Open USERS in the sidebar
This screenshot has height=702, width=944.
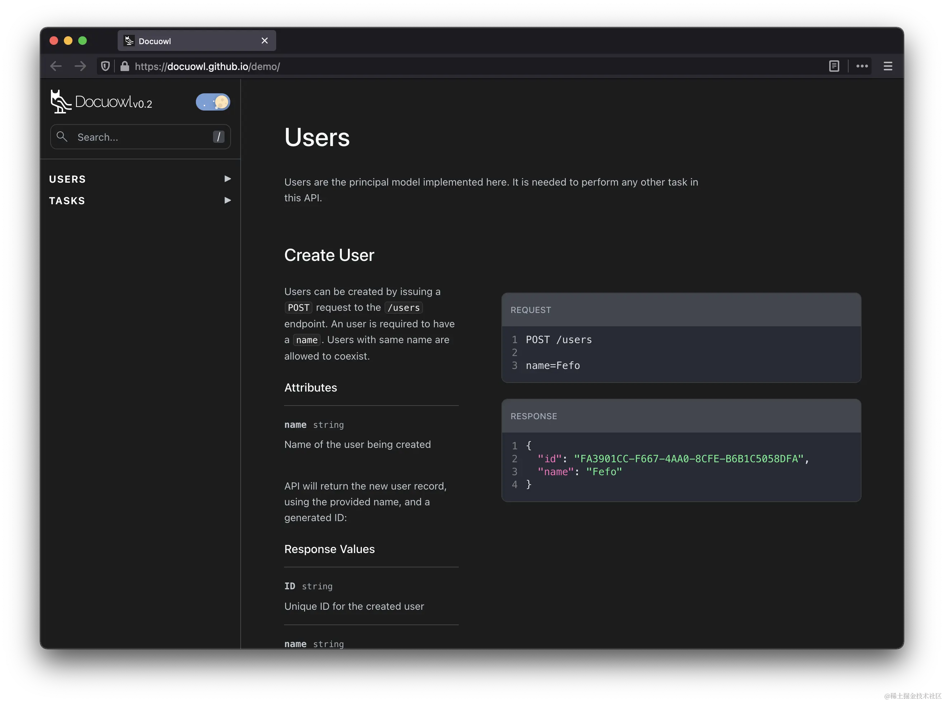(x=67, y=179)
